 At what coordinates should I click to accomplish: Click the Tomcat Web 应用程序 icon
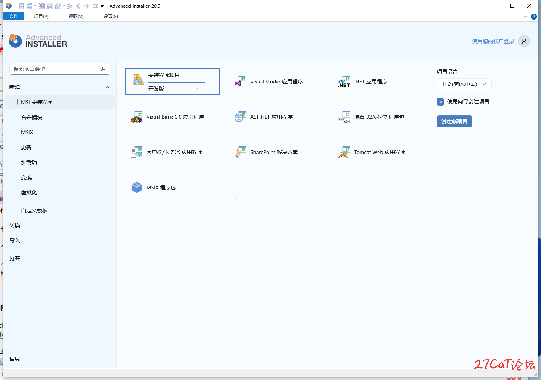pos(344,152)
